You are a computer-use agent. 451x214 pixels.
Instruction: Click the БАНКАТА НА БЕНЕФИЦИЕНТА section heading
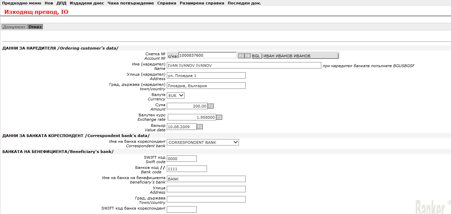tap(58, 151)
